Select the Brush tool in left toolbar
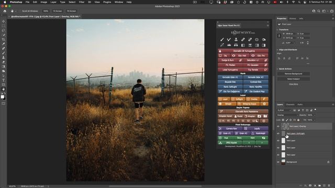 point(4,53)
